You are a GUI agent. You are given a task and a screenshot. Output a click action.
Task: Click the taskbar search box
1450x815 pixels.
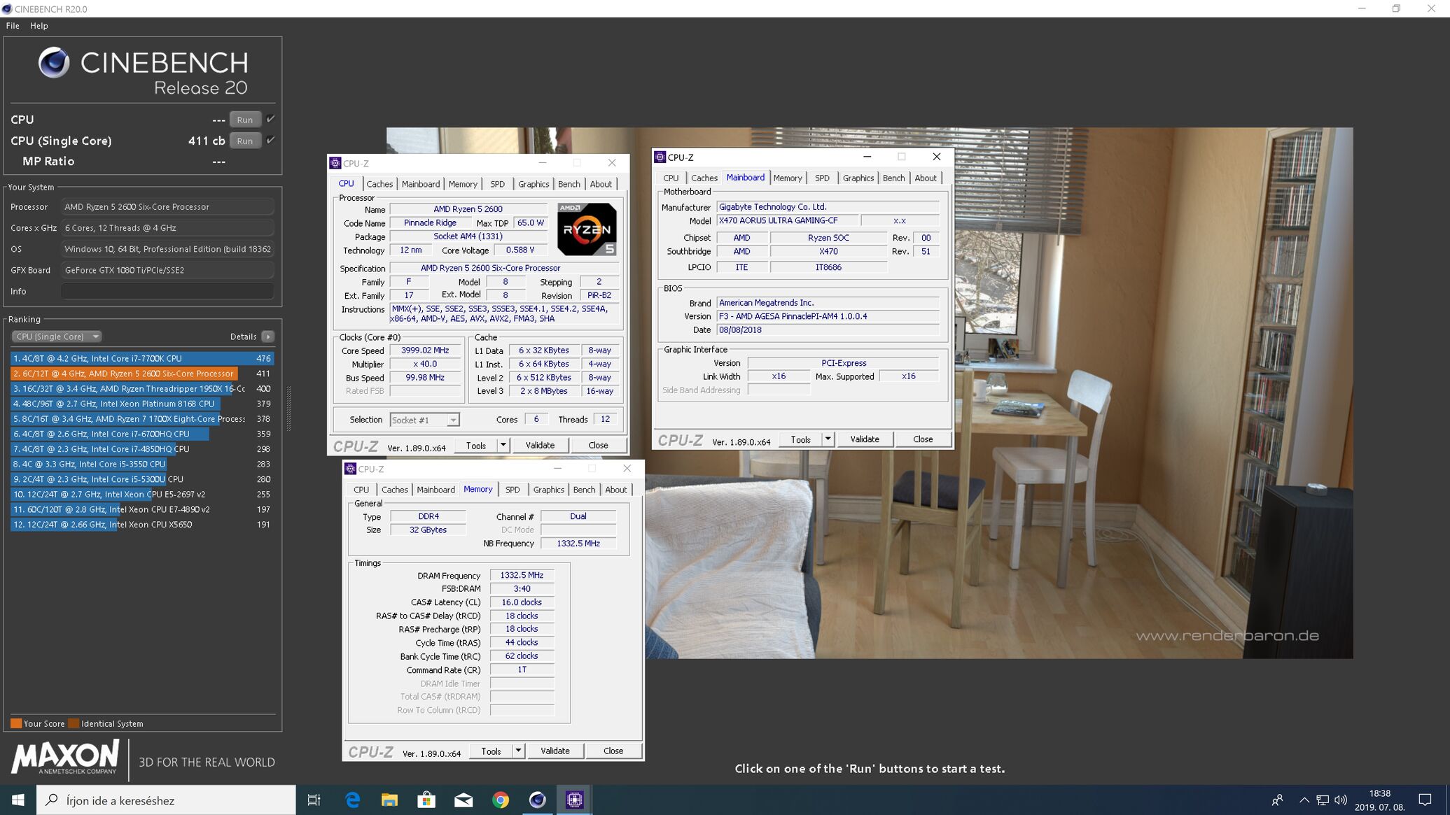click(x=167, y=800)
